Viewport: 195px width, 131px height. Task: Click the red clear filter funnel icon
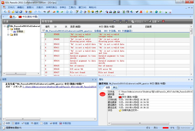tap(163, 22)
